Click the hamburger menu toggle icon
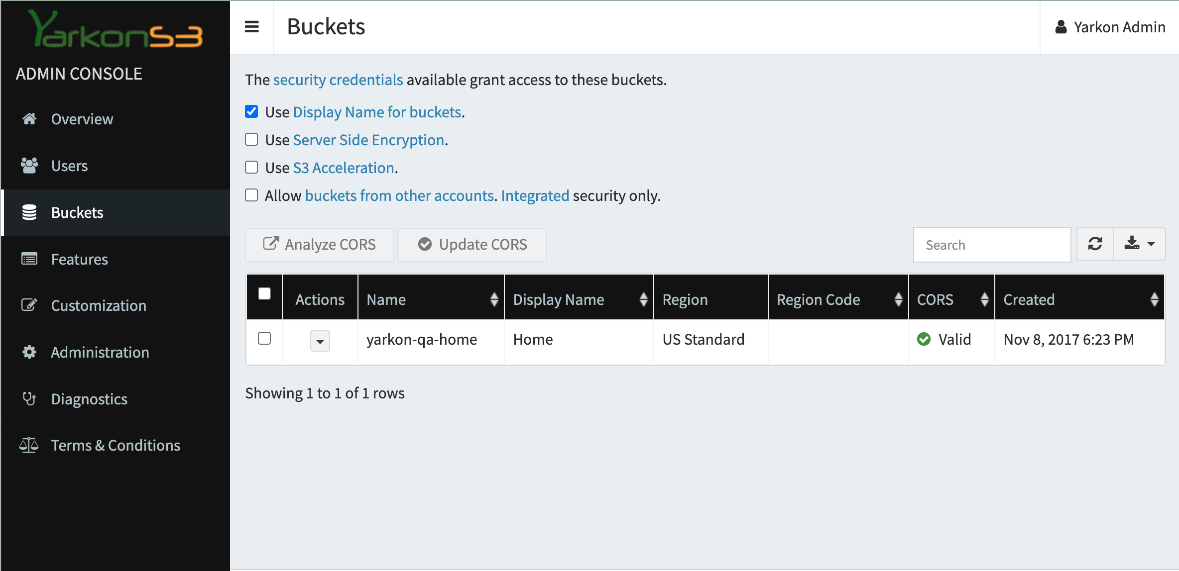Screen dimensions: 1179x571 [x=251, y=27]
